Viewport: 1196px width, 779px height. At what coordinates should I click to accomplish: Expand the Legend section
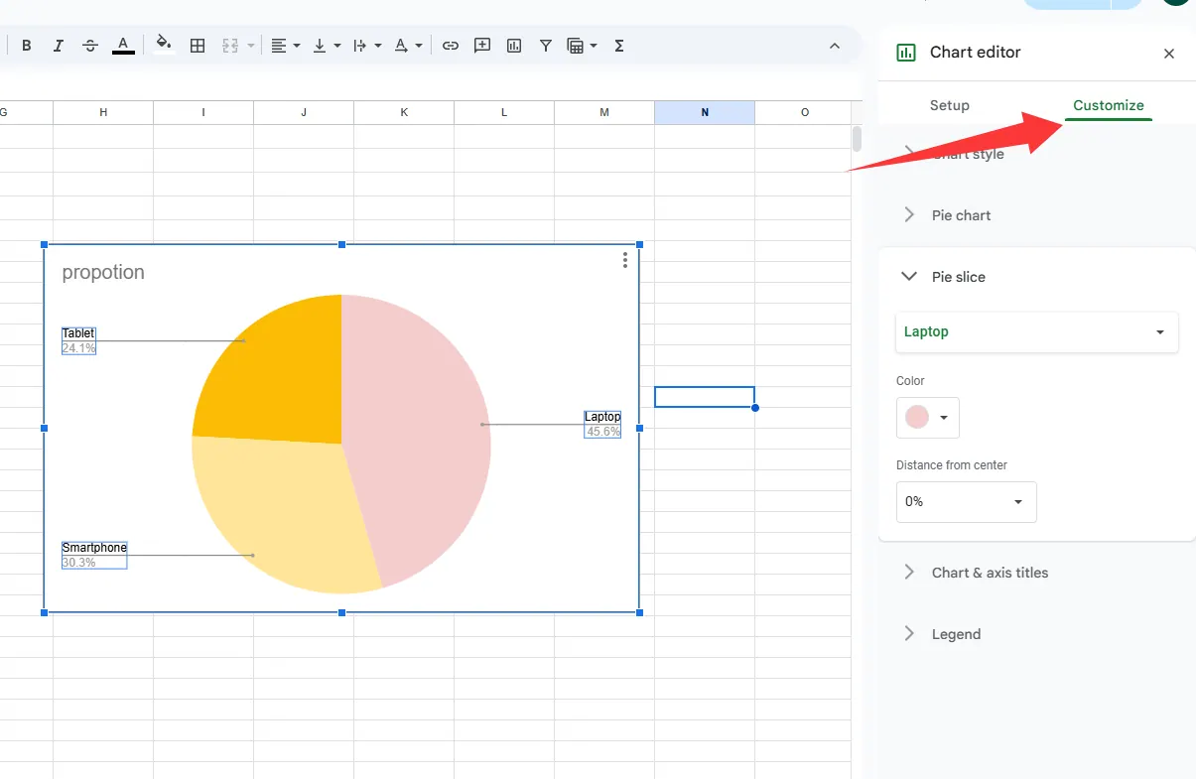pos(956,634)
